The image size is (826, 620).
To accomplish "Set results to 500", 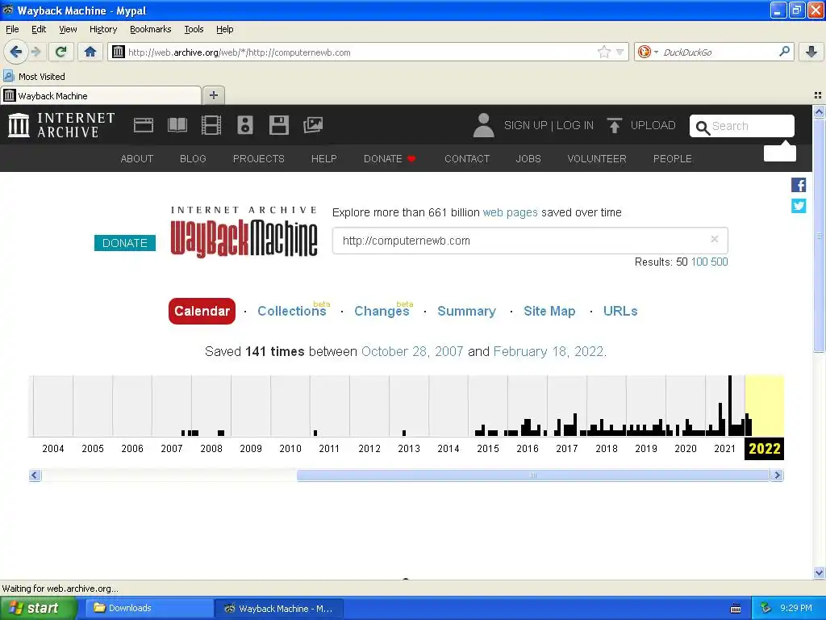I will pos(719,262).
